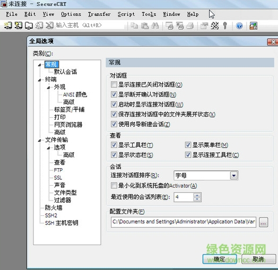Select ANSI 颜色 in the category tree
This screenshot has height=270, width=278.
(75, 94)
